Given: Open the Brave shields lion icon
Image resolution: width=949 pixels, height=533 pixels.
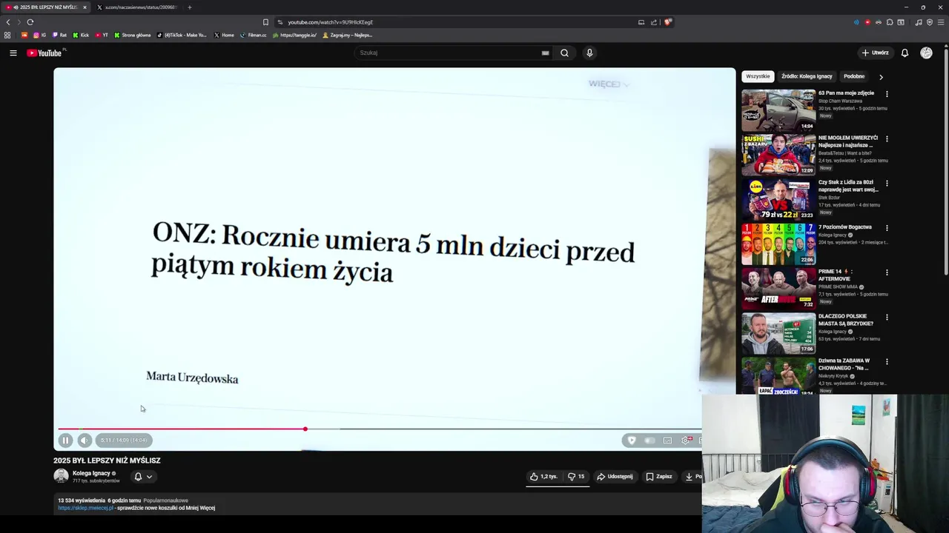Looking at the screenshot, I should [x=667, y=22].
